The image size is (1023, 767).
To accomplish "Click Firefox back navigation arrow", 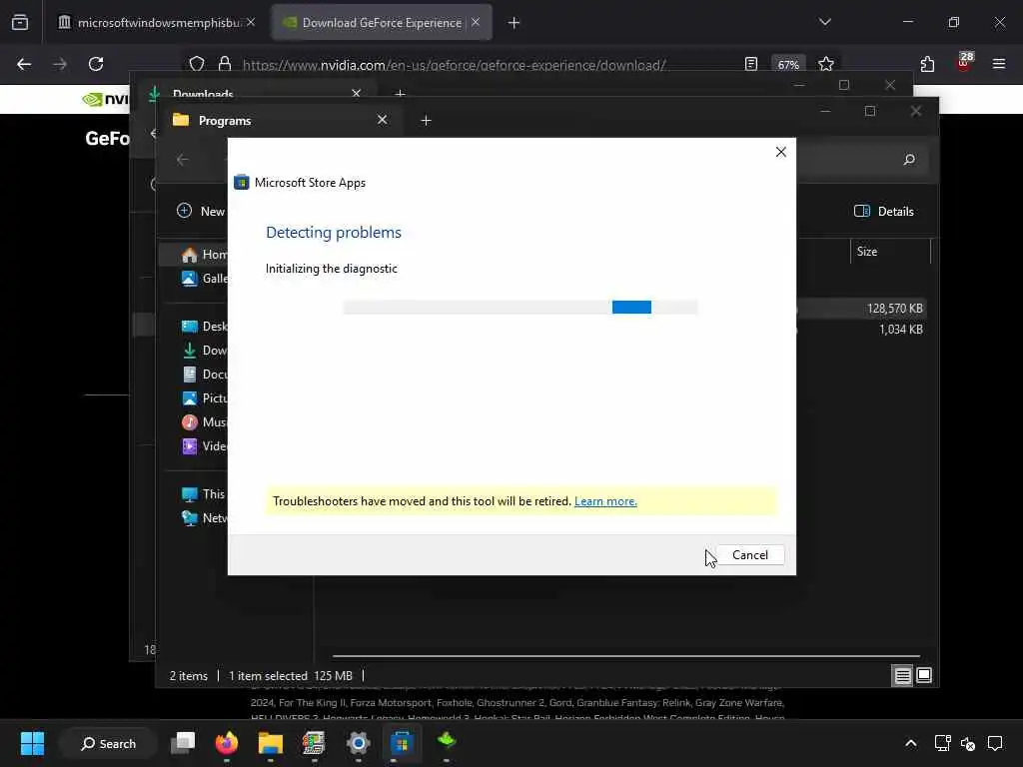I will (24, 64).
